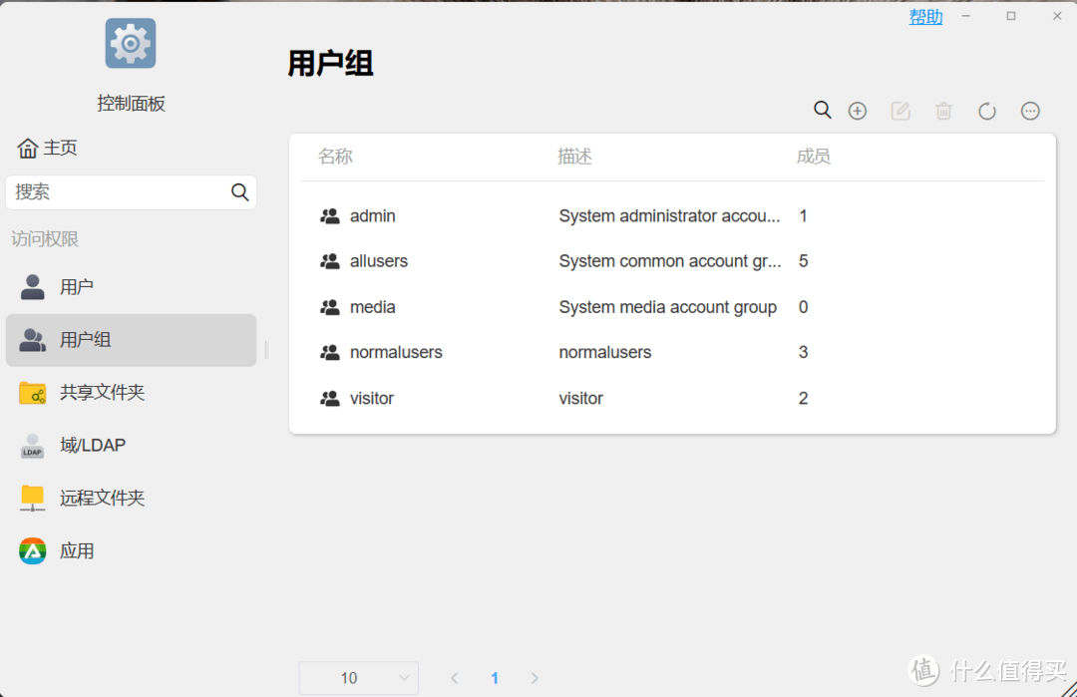The image size is (1077, 697).
Task: Open 远程文件夹 remote folders section
Action: [132, 498]
